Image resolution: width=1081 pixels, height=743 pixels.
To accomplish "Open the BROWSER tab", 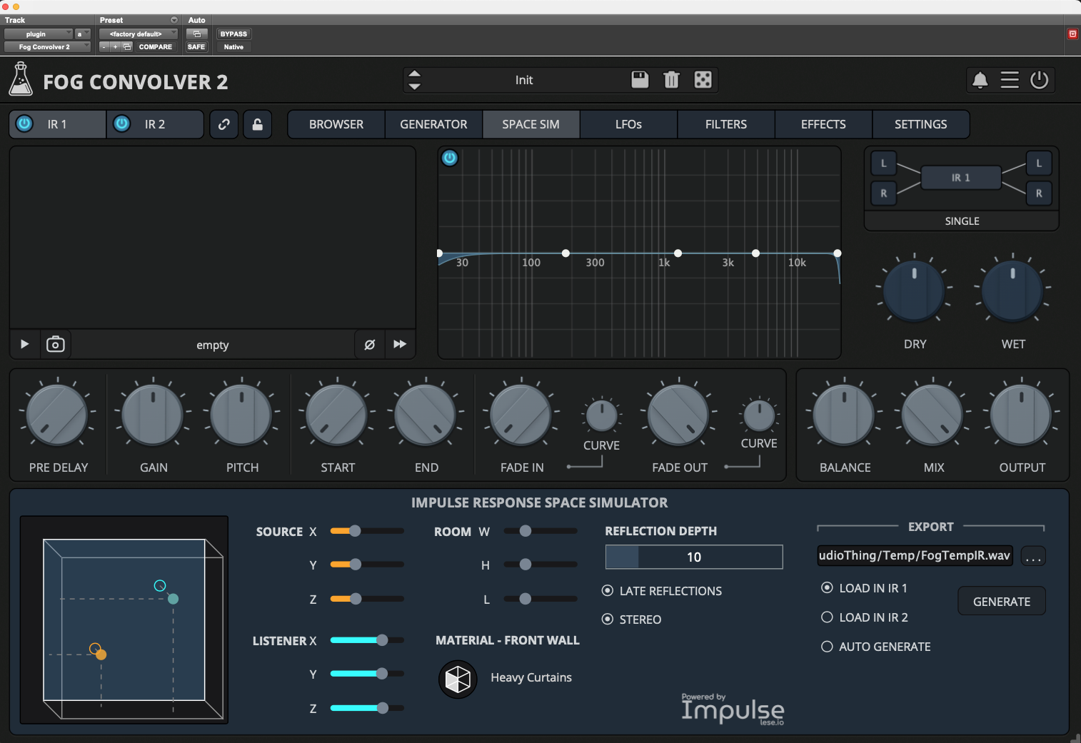I will (x=336, y=124).
